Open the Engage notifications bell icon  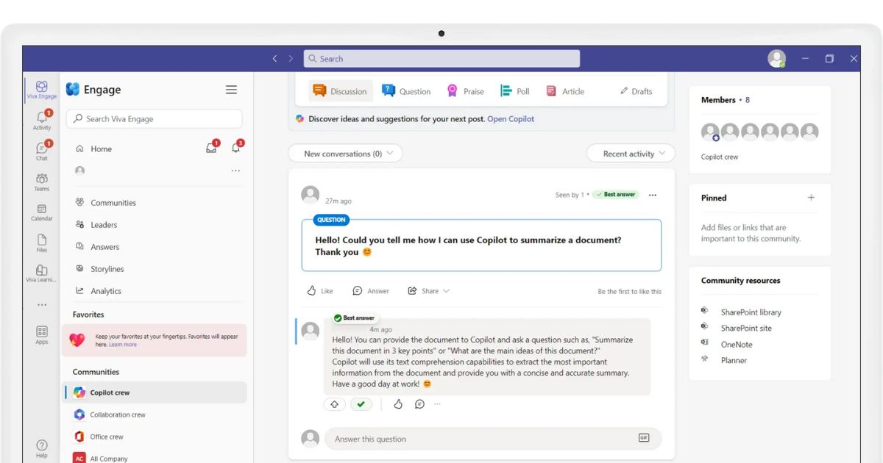pos(235,148)
